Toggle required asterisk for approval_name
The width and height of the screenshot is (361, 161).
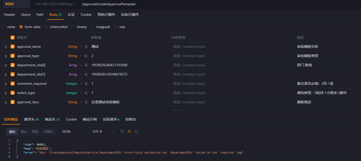point(86,47)
